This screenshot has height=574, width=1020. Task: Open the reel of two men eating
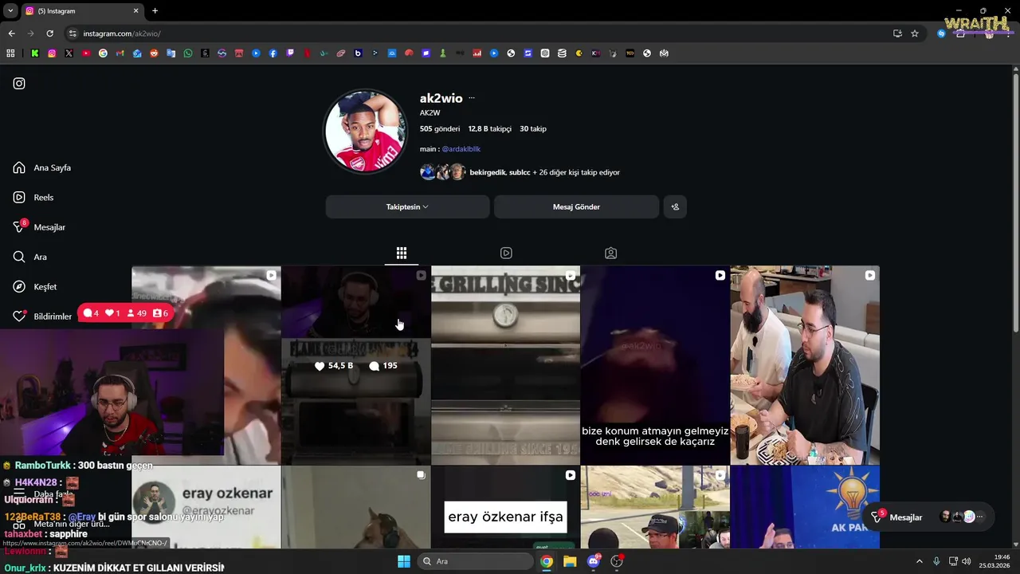pyautogui.click(x=805, y=365)
